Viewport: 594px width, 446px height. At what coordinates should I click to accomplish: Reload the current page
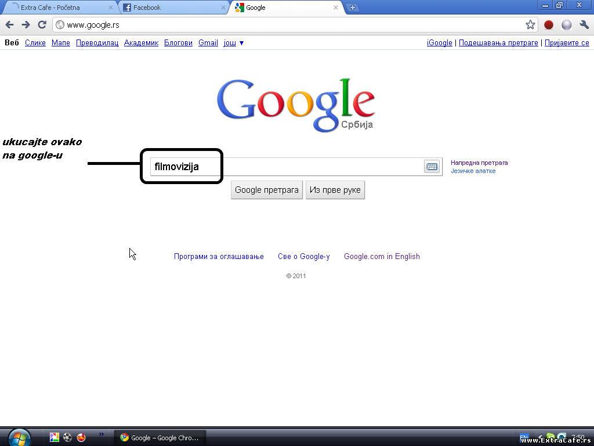pyautogui.click(x=42, y=24)
